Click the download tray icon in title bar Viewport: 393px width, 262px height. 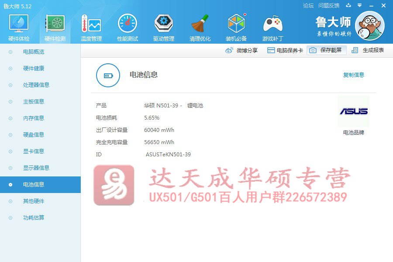(348, 5)
